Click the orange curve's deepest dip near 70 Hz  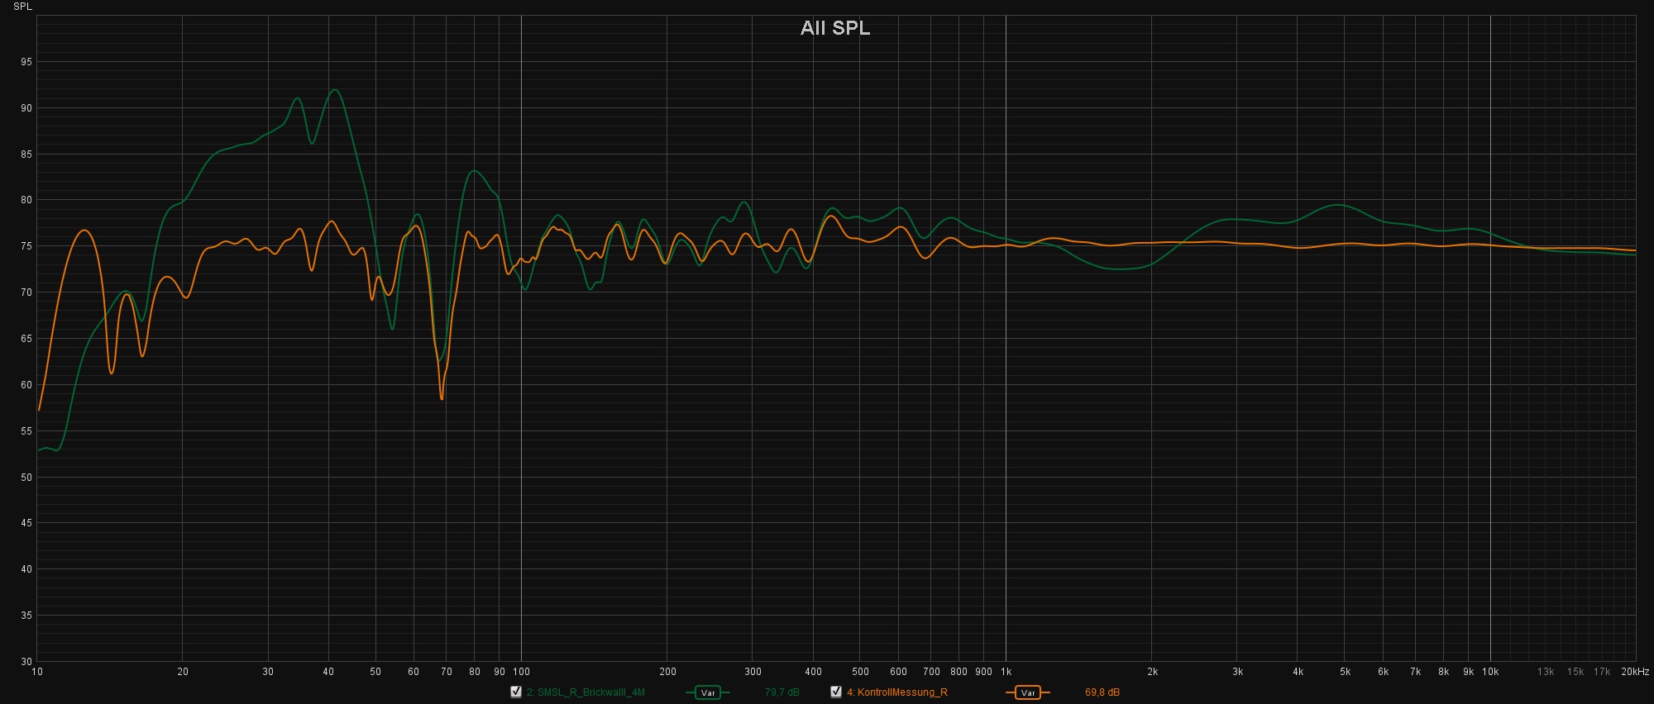click(442, 399)
